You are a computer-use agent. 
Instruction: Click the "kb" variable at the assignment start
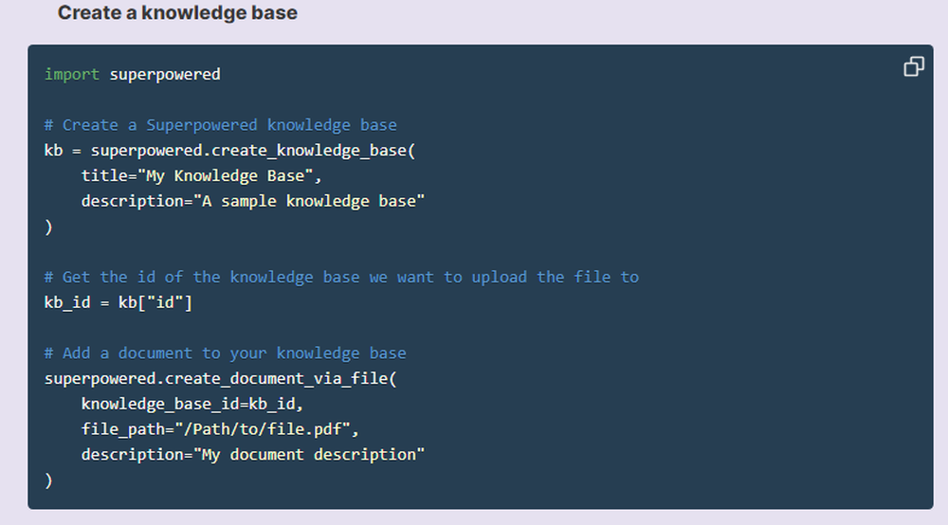tap(53, 151)
